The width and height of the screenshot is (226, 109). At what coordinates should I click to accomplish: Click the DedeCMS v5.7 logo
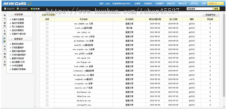coord(17,3)
